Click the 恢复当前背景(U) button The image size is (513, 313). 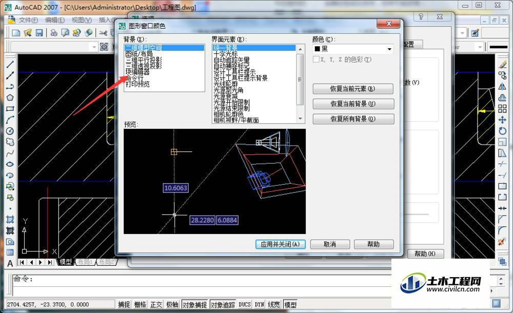[x=353, y=104]
